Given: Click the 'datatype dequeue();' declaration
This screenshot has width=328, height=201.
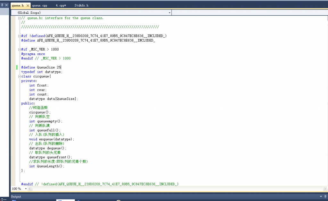Looking at the screenshot, I should tap(48, 148).
